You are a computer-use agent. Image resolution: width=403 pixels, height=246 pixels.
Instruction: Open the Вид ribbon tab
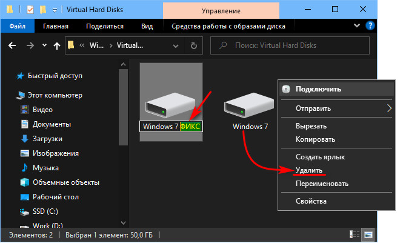click(x=147, y=26)
